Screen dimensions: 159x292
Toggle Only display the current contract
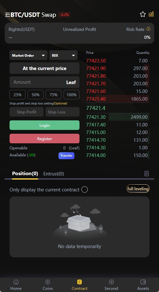tap(85, 189)
